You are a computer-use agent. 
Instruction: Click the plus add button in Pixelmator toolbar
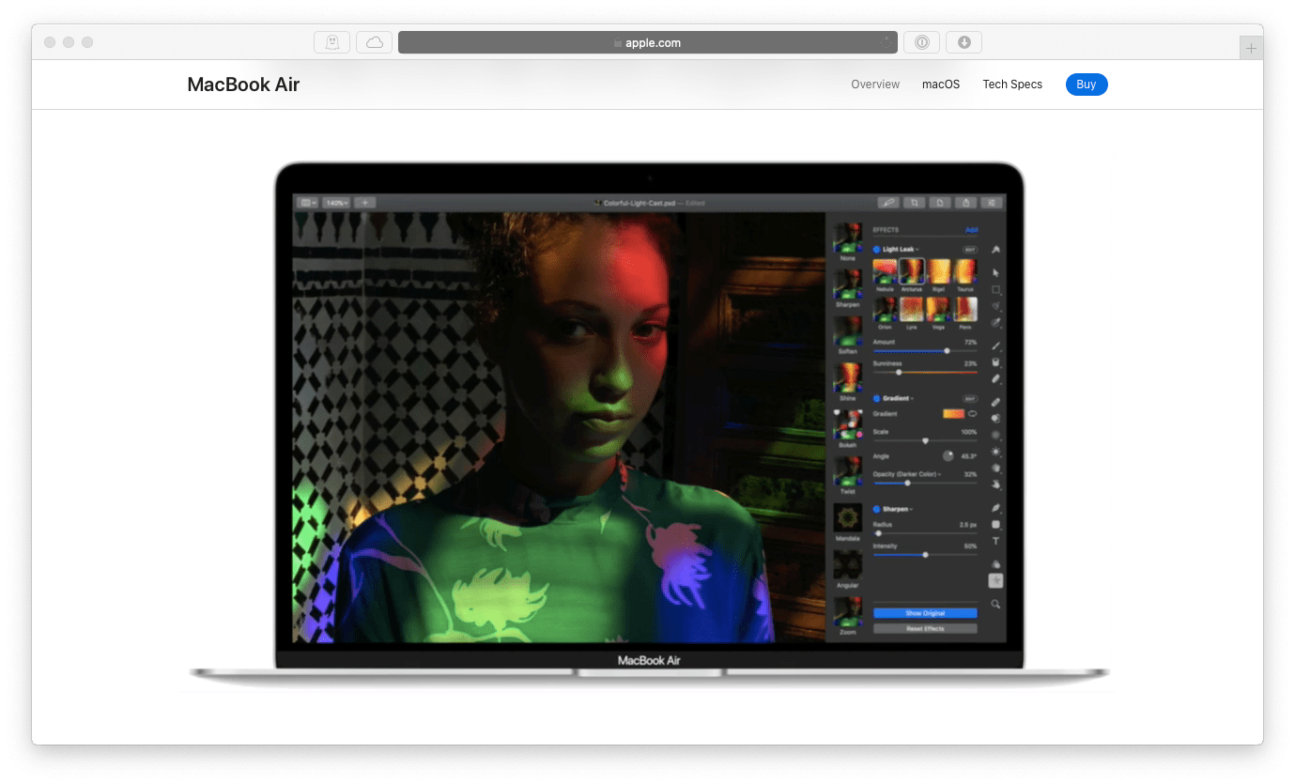pos(365,203)
